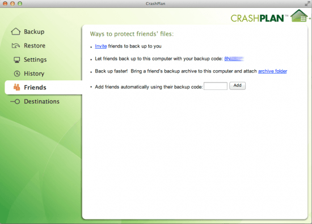Image resolution: width=312 pixels, height=224 pixels.
Task: Focus the friend's backup code input field
Action: (216, 86)
